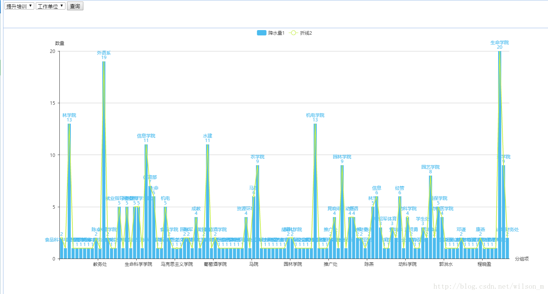Click the 程晓盈 x-axis label
Viewport: 548px width, 294px height.
tap(484, 264)
